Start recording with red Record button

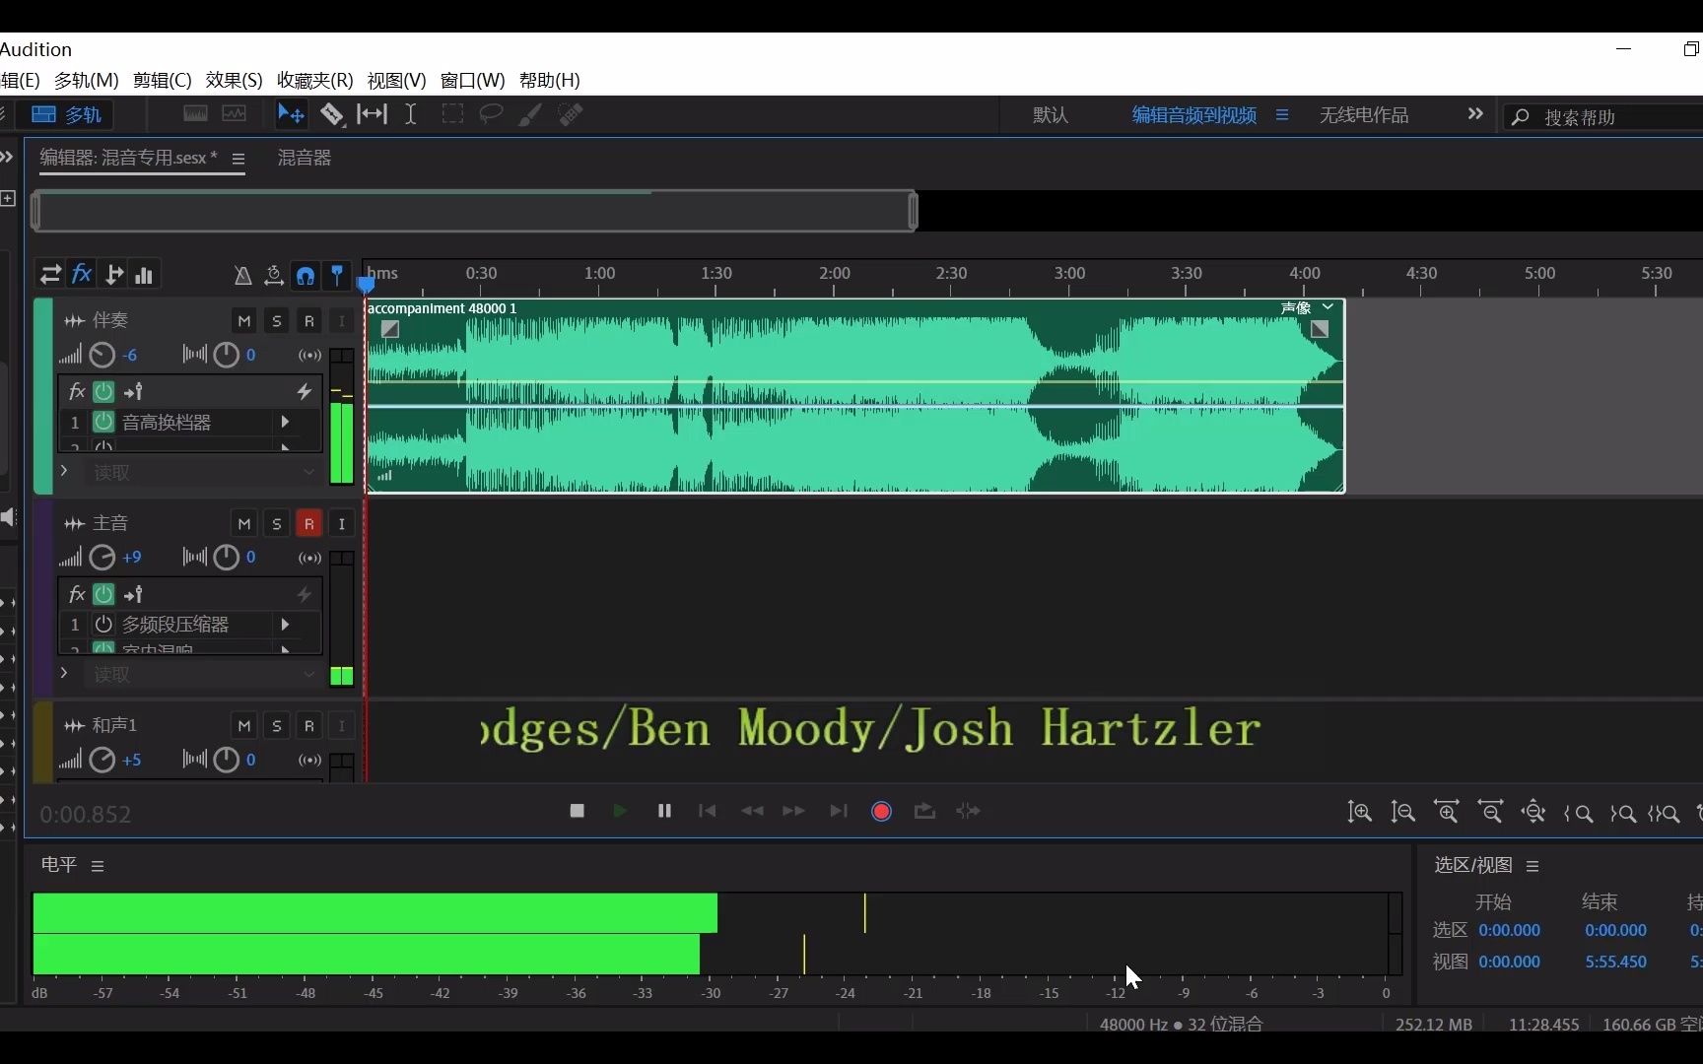point(882,811)
